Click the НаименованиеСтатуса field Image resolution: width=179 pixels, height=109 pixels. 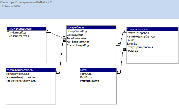tap(141, 37)
